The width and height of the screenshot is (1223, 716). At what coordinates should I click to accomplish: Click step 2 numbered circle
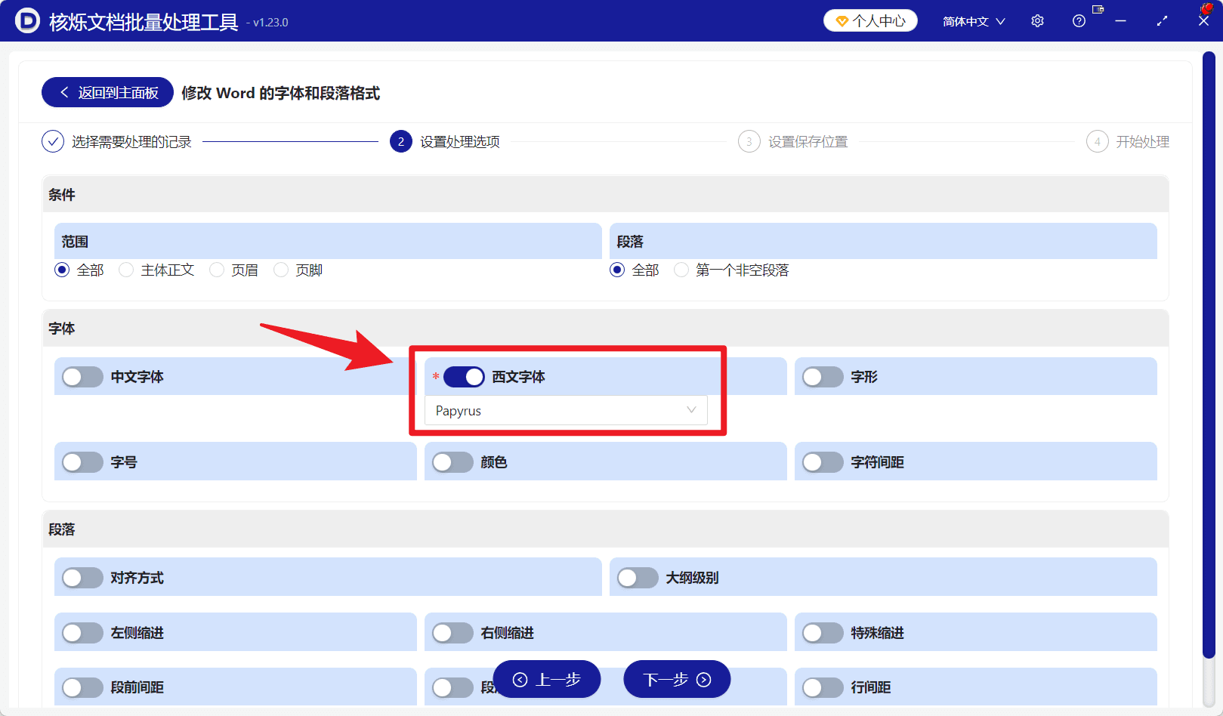tap(401, 141)
